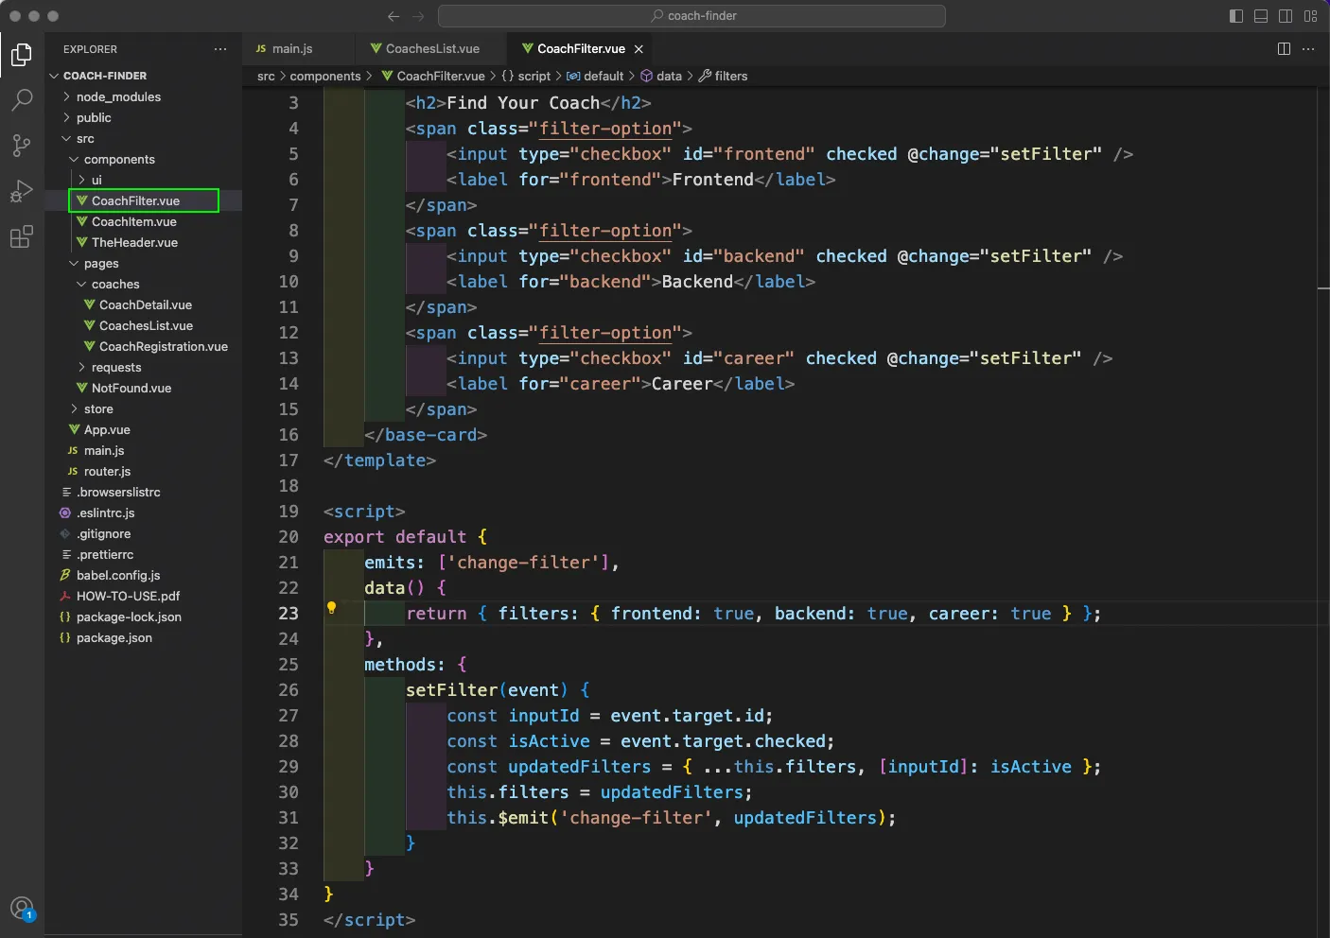This screenshot has width=1330, height=938.
Task: Click the filters breadcrumb segment
Action: (x=723, y=76)
